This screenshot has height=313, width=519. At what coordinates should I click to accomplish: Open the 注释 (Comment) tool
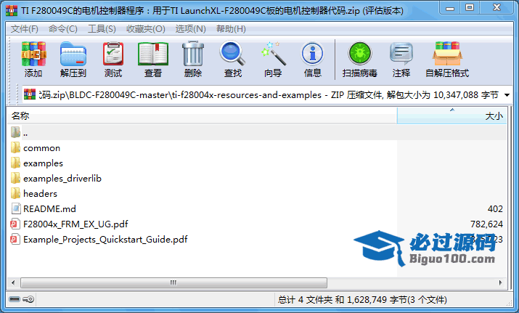click(x=401, y=60)
